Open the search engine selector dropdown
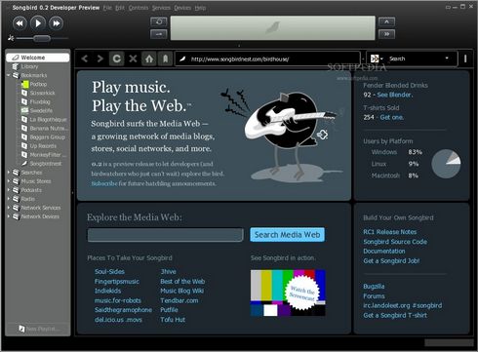Viewport: 478px width, 352px height. pos(381,59)
